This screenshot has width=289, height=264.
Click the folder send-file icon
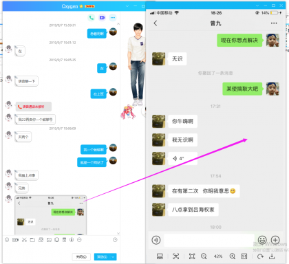tap(32, 240)
